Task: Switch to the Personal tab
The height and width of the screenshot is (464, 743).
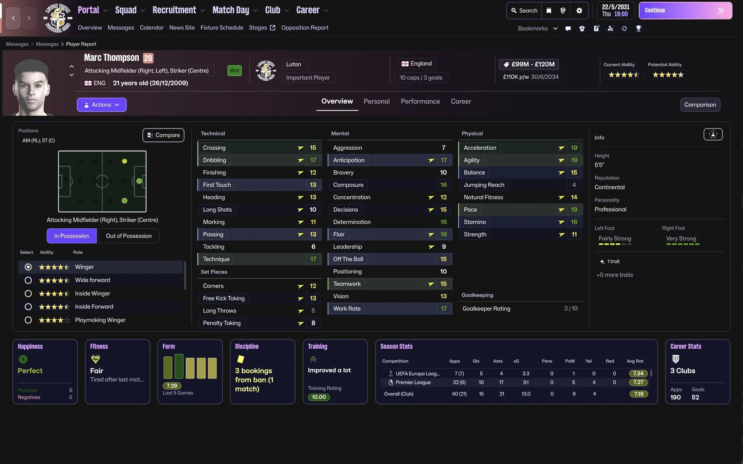Action: (x=377, y=101)
